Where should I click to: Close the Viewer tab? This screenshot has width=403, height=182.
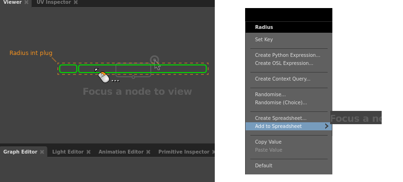pyautogui.click(x=26, y=2)
